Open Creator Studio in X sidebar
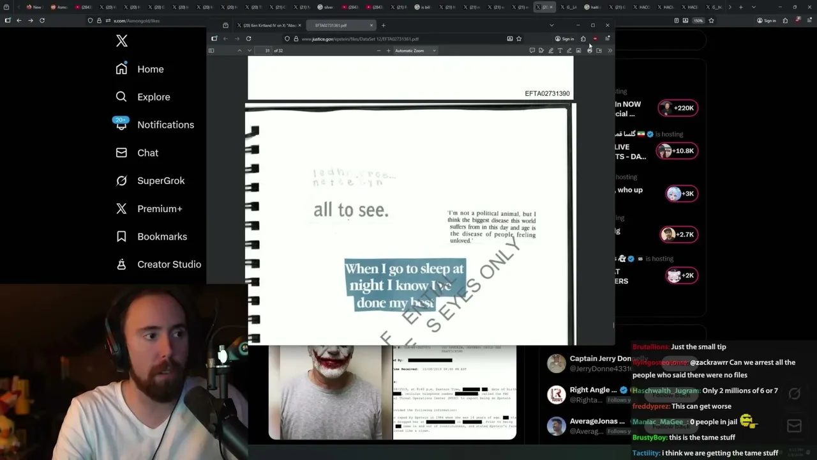The image size is (817, 460). tap(159, 264)
